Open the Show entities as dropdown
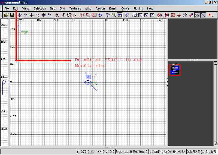The width and height of the screenshot is (218, 155). click(x=210, y=15)
